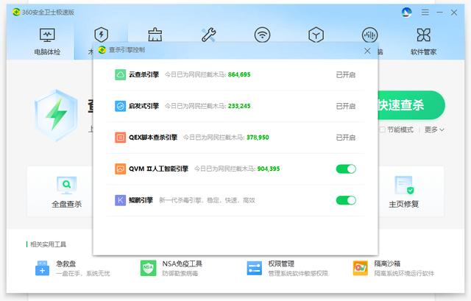The height and width of the screenshot is (301, 471).
Task: Click the Wi-Fi network icon in toolbar
Action: point(262,35)
